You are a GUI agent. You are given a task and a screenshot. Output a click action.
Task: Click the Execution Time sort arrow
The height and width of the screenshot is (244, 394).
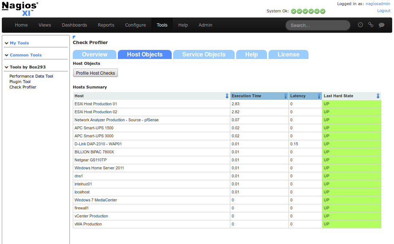click(x=286, y=96)
